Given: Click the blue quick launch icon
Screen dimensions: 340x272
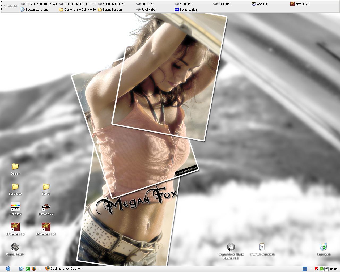Looking at the screenshot, I should coord(21,269).
